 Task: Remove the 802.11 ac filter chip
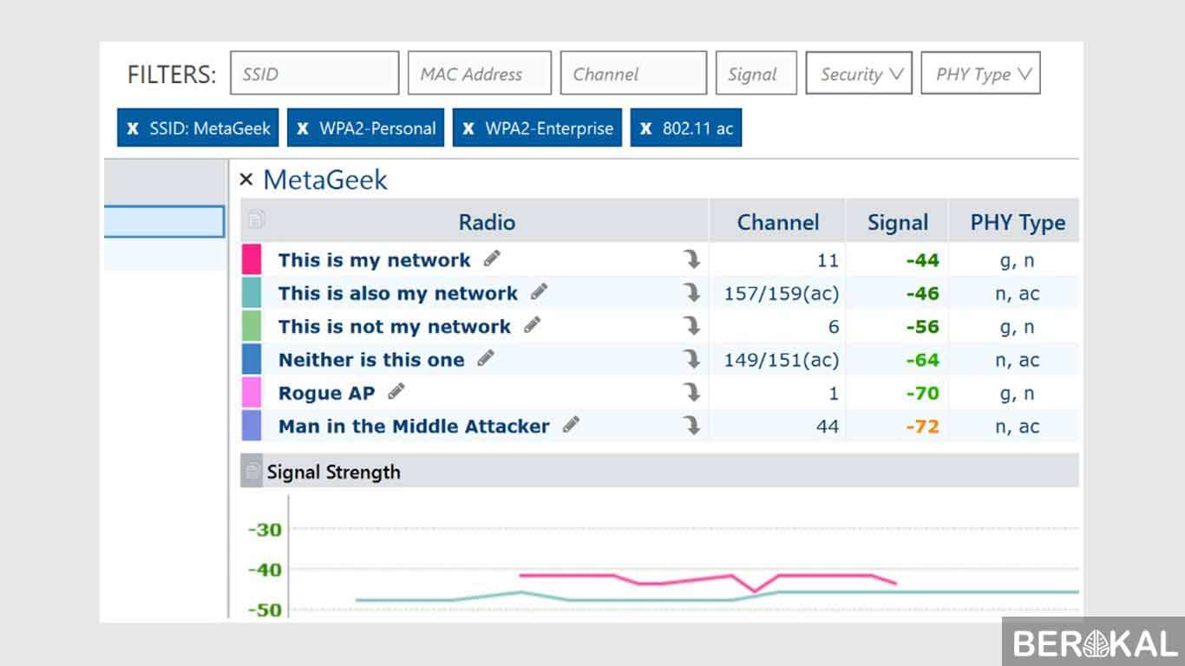pyautogui.click(x=646, y=128)
